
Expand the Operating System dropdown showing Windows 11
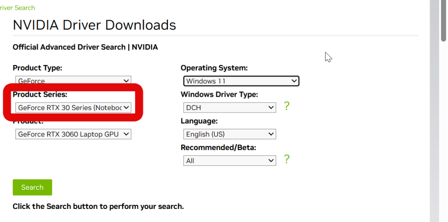point(241,81)
